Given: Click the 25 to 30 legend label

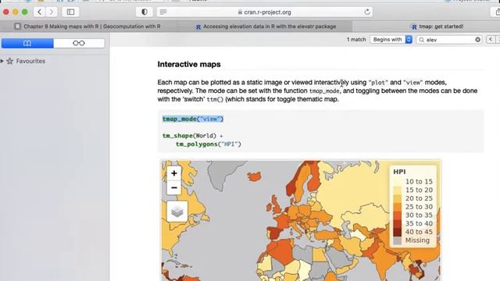Looking at the screenshot, I should [x=419, y=207].
